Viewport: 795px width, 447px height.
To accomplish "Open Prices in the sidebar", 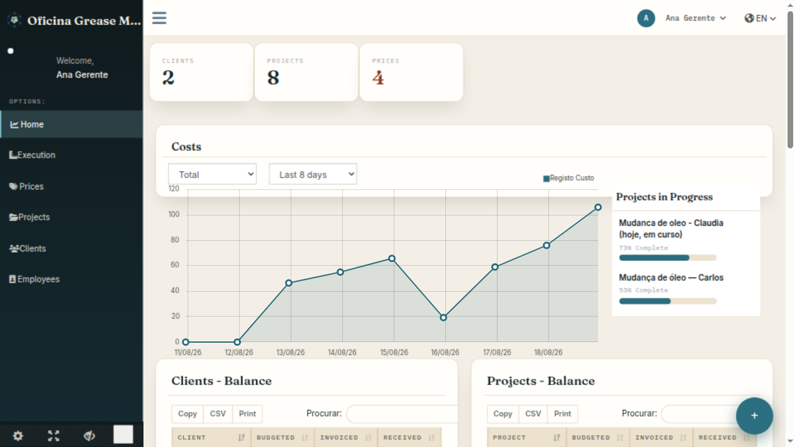I will pos(71,186).
